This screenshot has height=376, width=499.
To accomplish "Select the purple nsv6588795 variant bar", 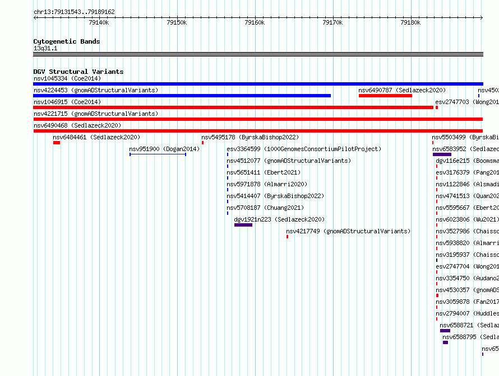I will tap(446, 342).
